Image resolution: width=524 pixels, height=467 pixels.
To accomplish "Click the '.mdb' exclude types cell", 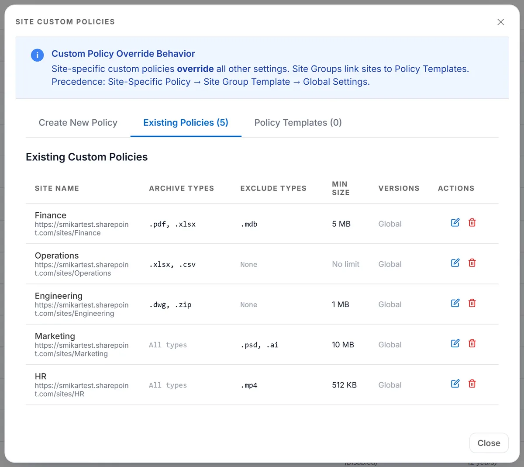I will coord(249,224).
